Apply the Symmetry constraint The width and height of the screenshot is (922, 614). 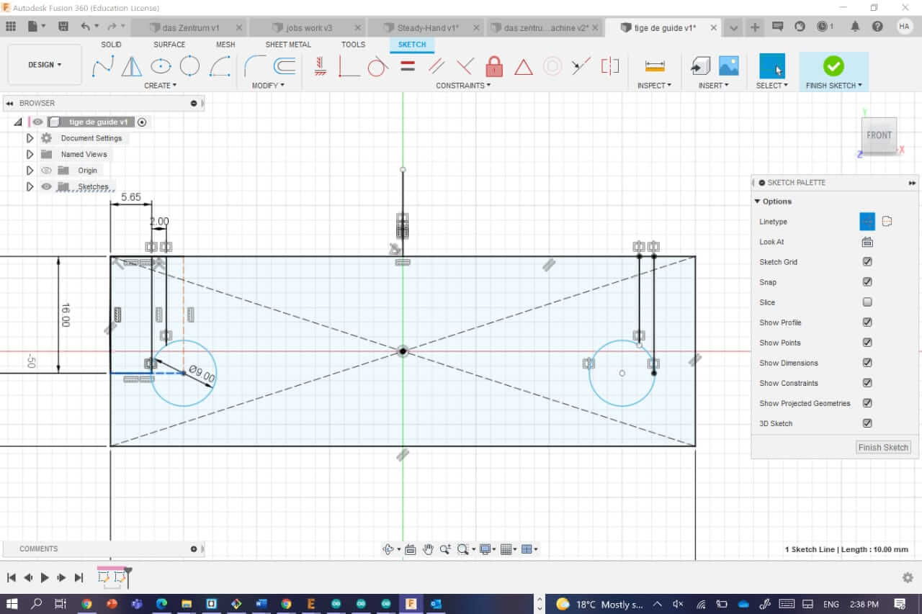click(610, 66)
